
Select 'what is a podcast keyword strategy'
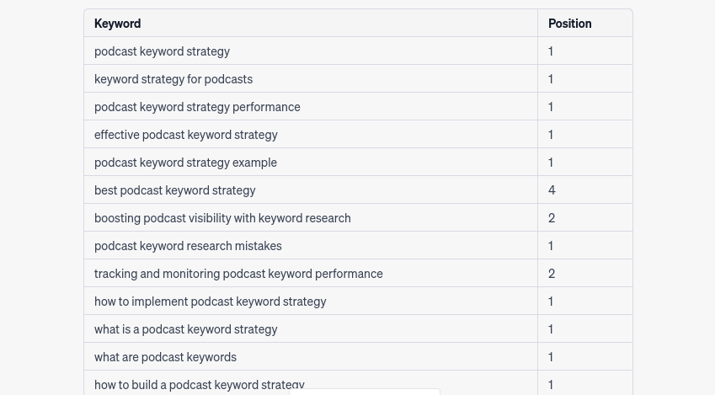click(185, 329)
